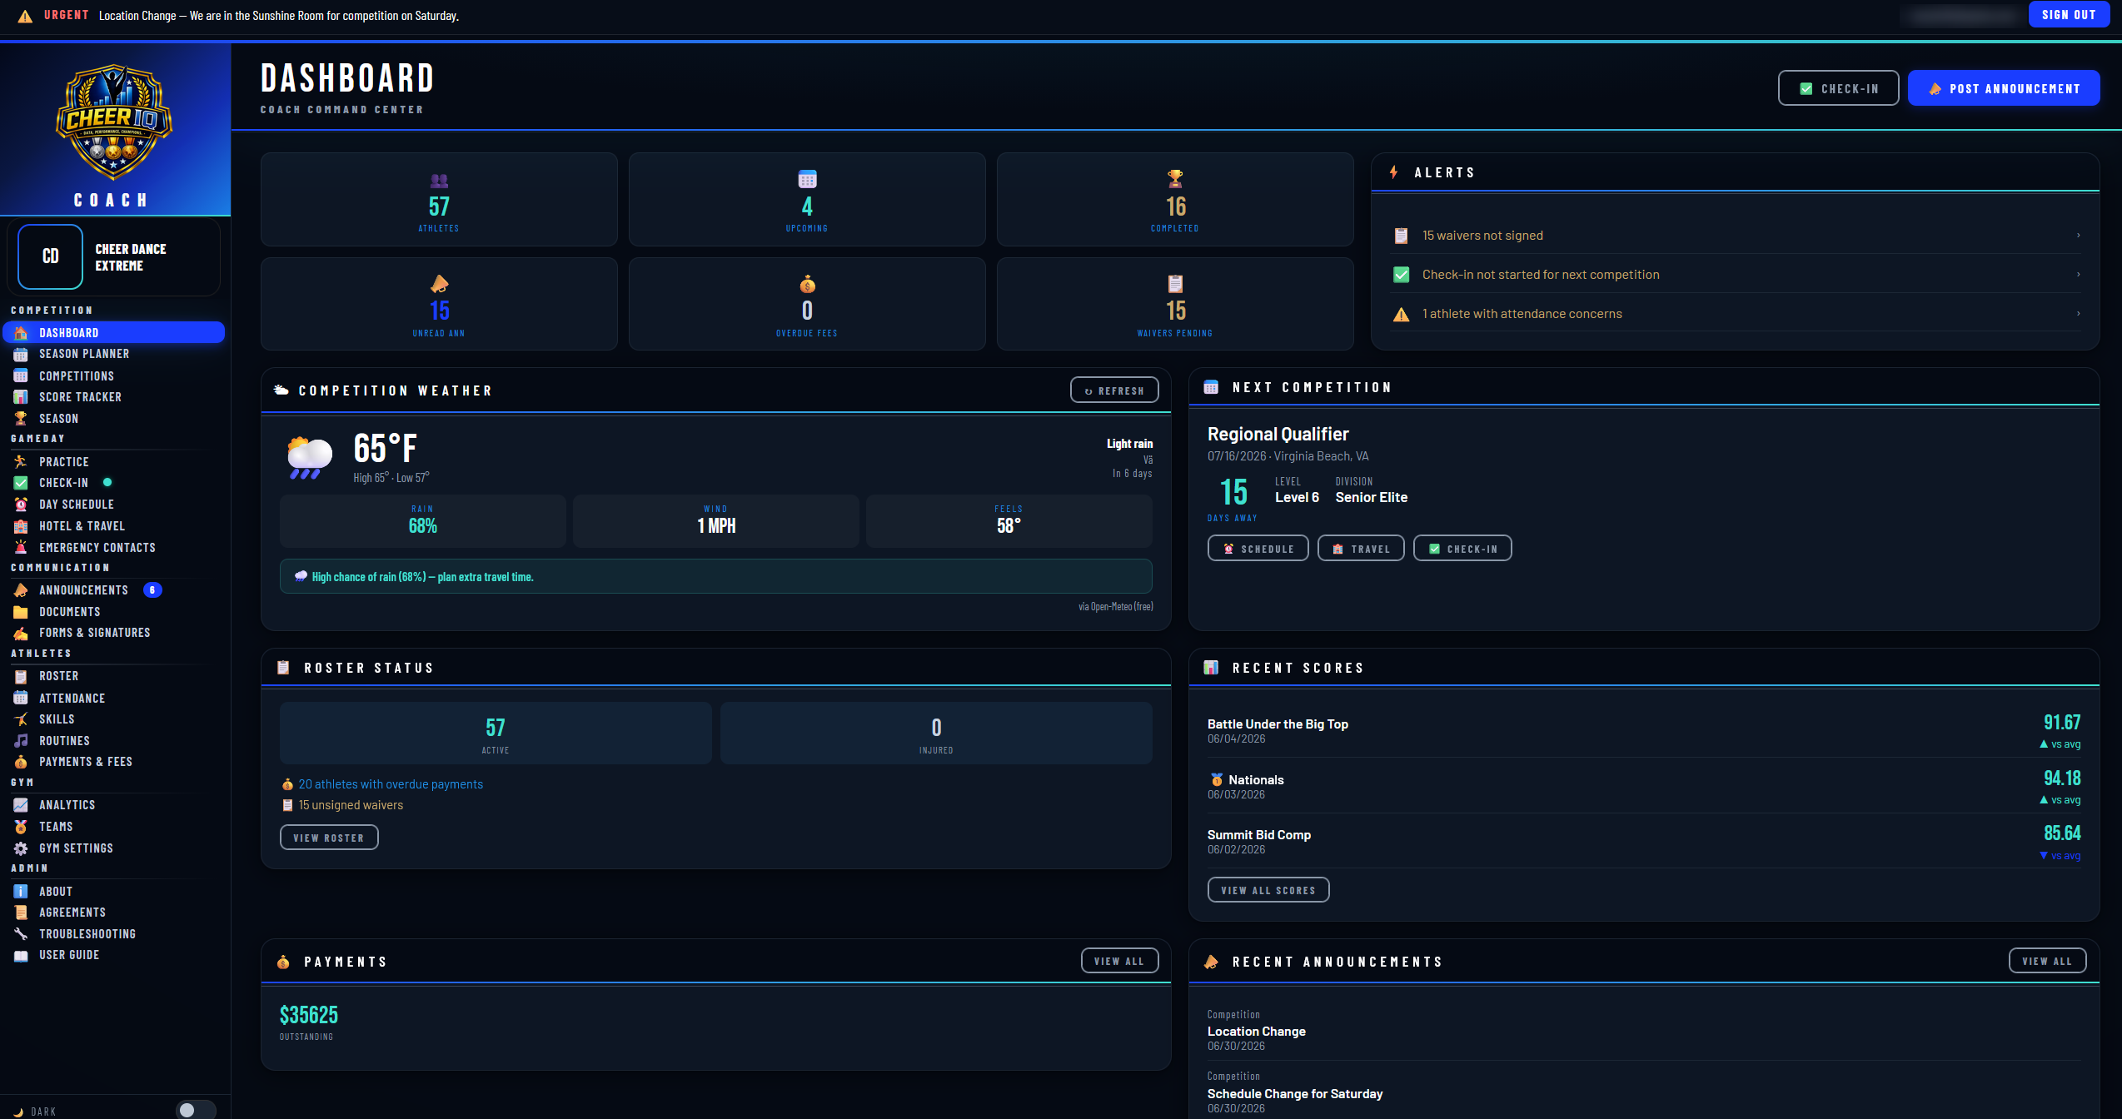The width and height of the screenshot is (2122, 1119).
Task: Open the Nationals score row
Action: pyautogui.click(x=1644, y=786)
